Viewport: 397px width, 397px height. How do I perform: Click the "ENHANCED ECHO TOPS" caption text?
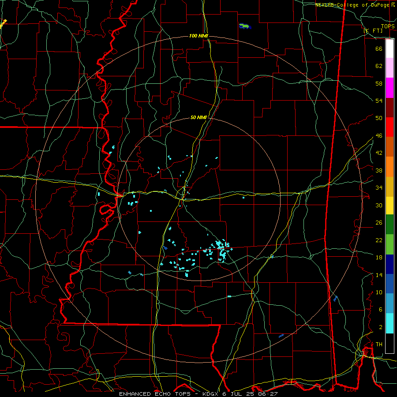click(155, 394)
